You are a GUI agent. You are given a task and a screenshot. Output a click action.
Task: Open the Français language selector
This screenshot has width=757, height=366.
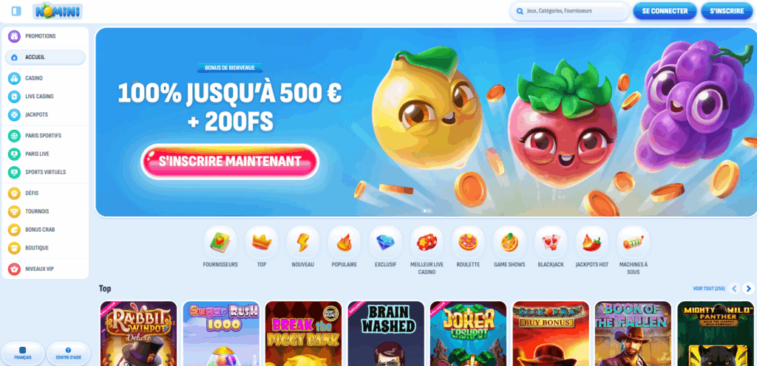(23, 353)
